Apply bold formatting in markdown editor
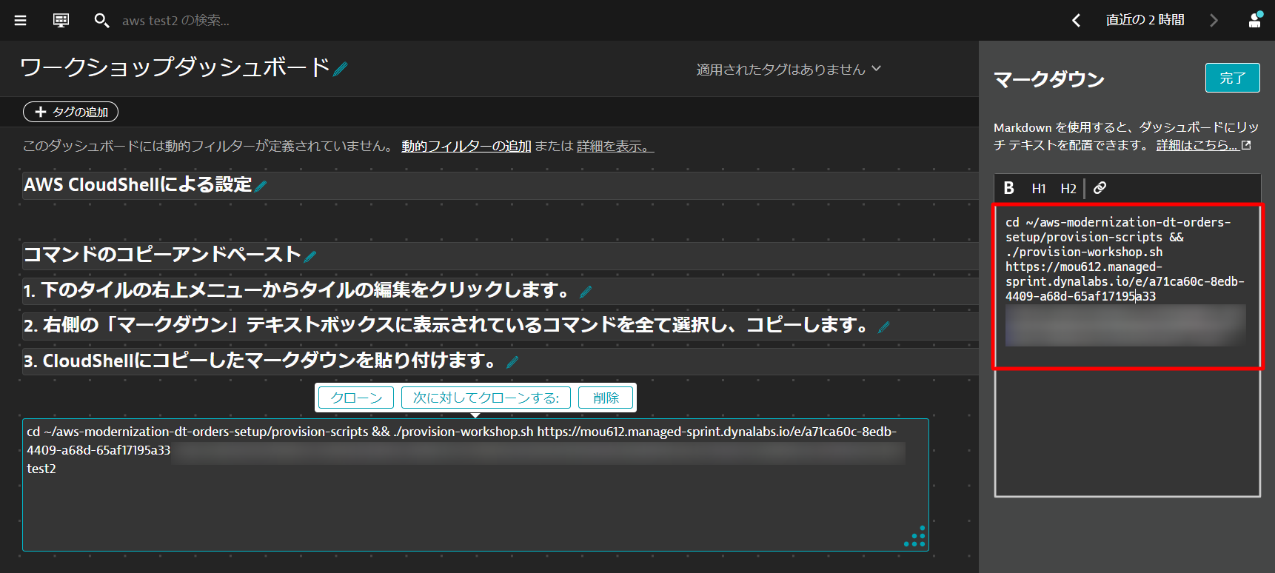Image resolution: width=1275 pixels, height=573 pixels. tap(1008, 188)
